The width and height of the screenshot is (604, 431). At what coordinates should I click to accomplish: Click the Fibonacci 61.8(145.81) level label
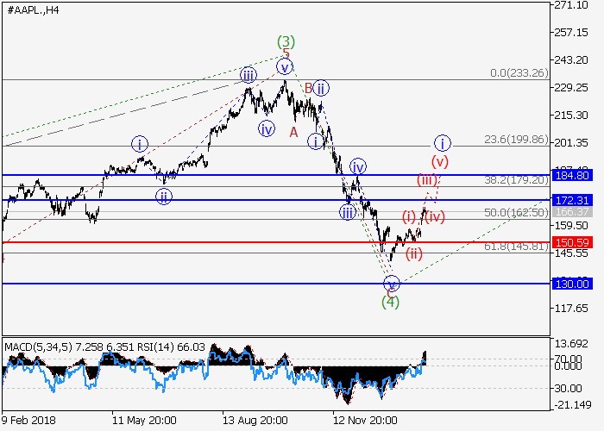[516, 247]
